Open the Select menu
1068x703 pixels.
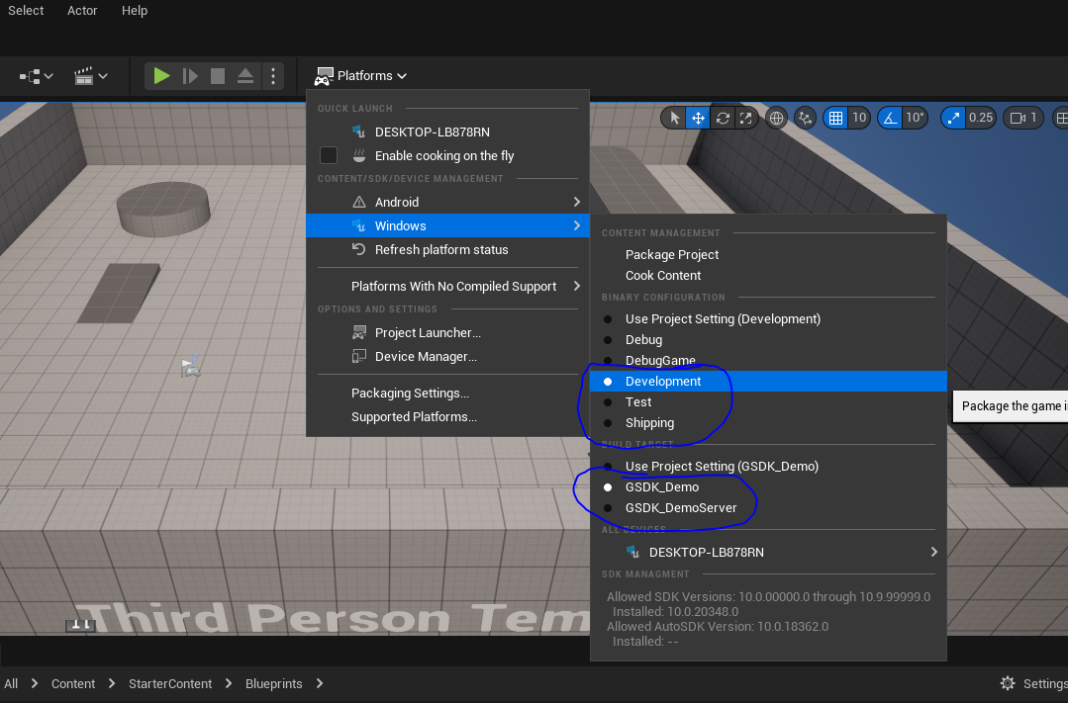tap(26, 10)
